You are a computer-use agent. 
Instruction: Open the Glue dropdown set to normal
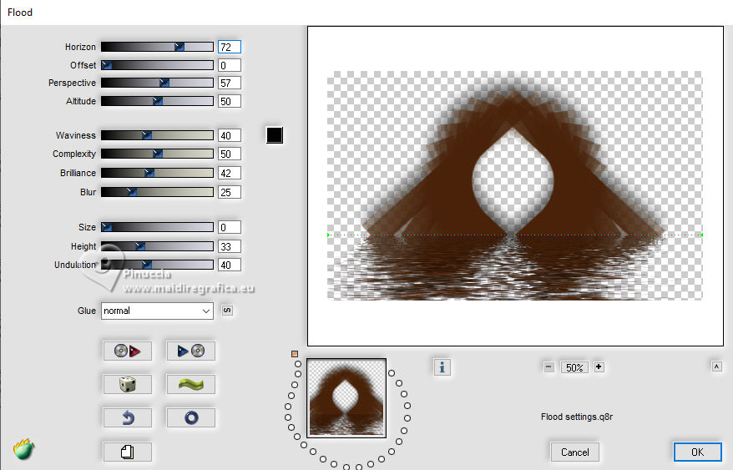pyautogui.click(x=157, y=311)
